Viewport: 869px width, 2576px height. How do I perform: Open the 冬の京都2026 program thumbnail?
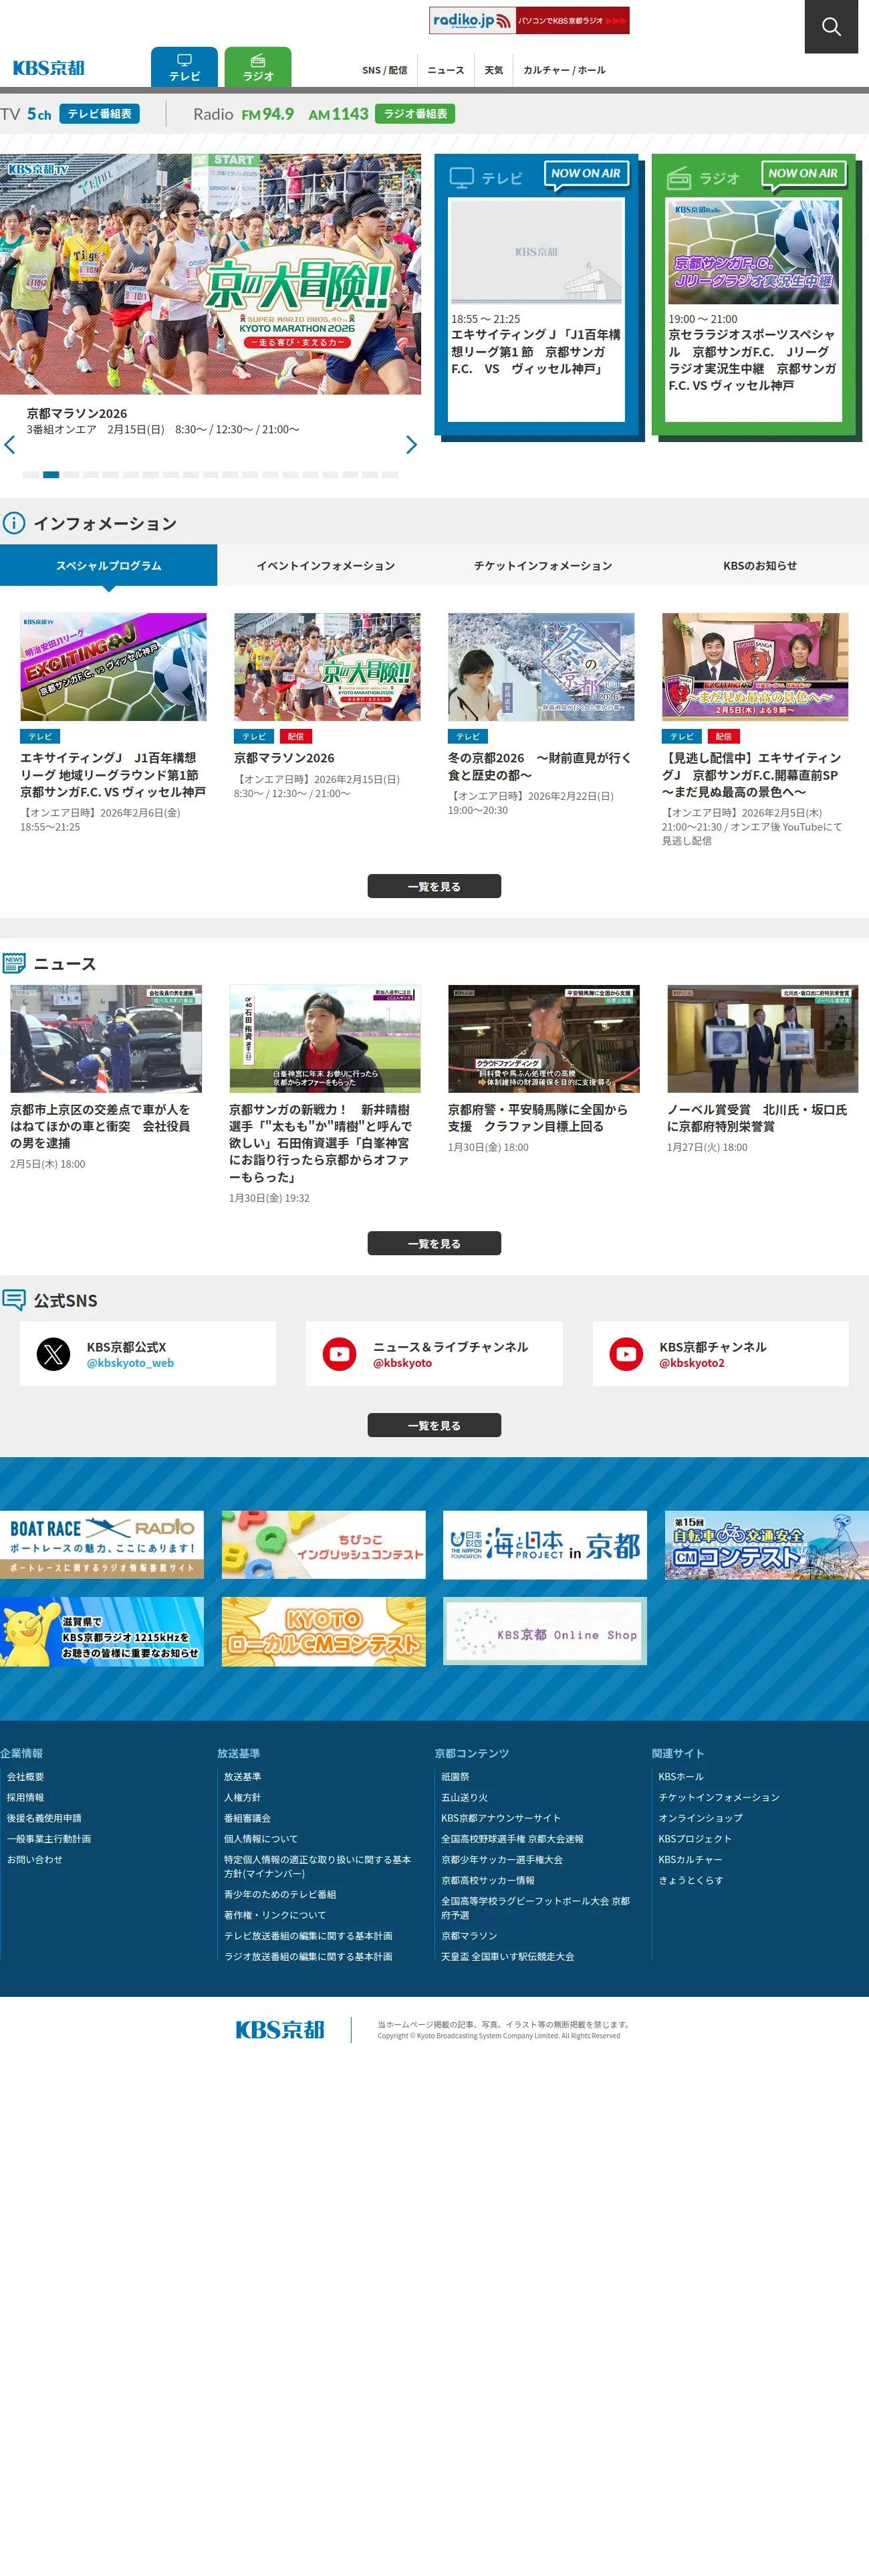coord(541,667)
